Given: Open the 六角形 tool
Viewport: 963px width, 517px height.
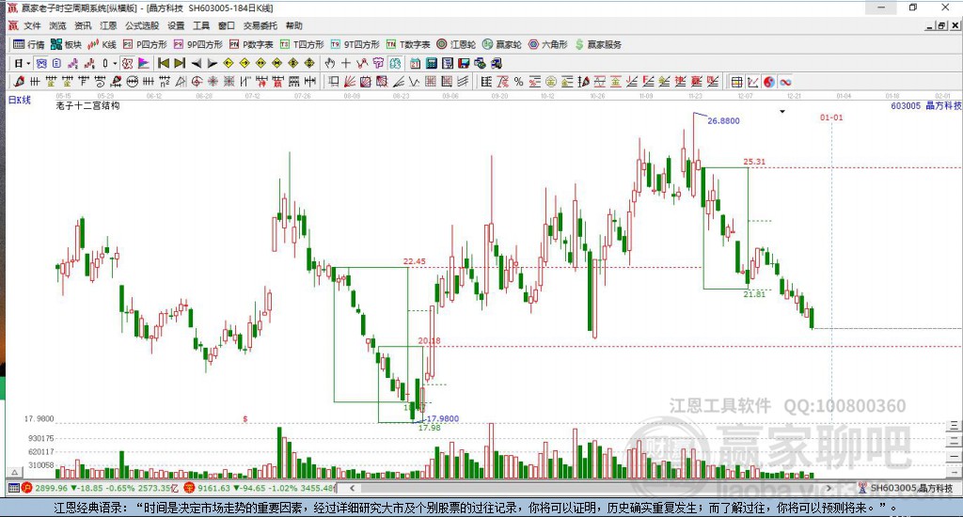Looking at the screenshot, I should pyautogui.click(x=548, y=44).
